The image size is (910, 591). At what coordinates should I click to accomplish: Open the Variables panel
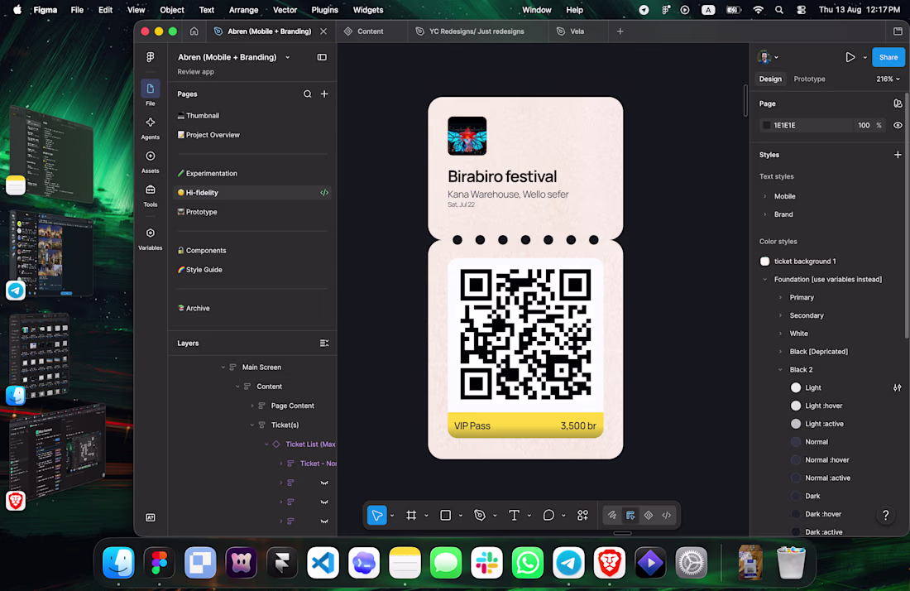[151, 233]
